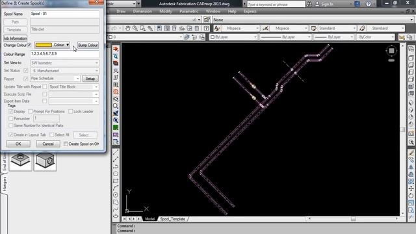Open the Spool Title Block dropdown
Viewport: 416px width, 234px height.
[73, 86]
